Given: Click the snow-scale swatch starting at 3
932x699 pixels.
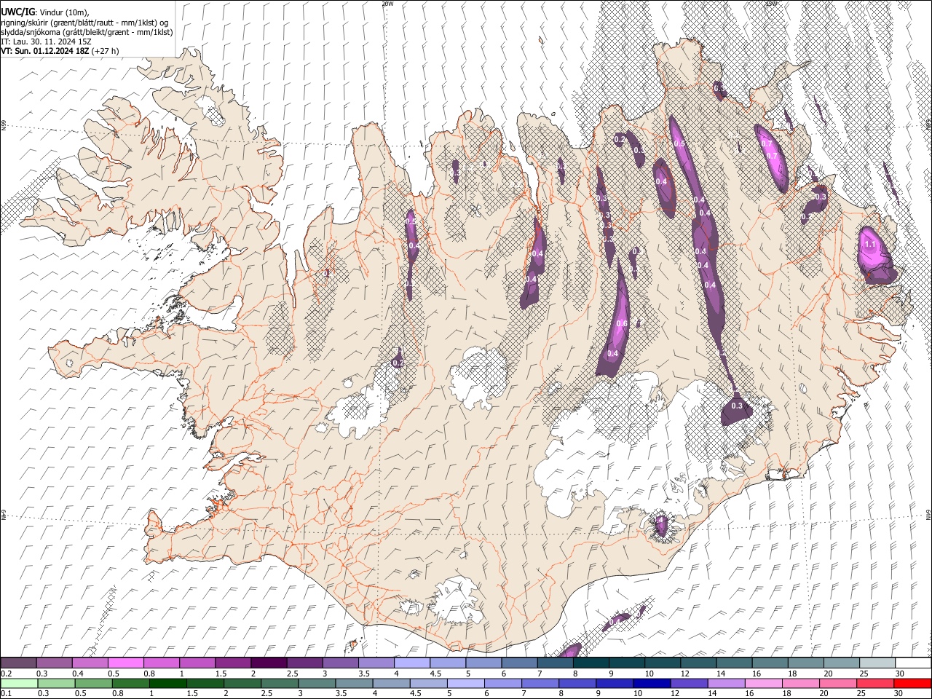Looking at the screenshot, I should click(x=339, y=663).
